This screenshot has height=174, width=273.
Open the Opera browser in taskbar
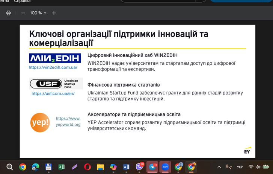coord(87,167)
